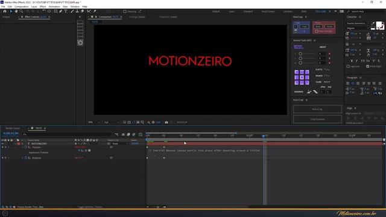Toggle the Ligatures checkbox
Image resolution: width=386 pixels, height=217 pixels.
tap(348, 66)
